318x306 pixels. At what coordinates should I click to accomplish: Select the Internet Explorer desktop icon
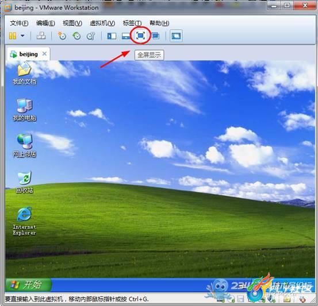tap(24, 221)
